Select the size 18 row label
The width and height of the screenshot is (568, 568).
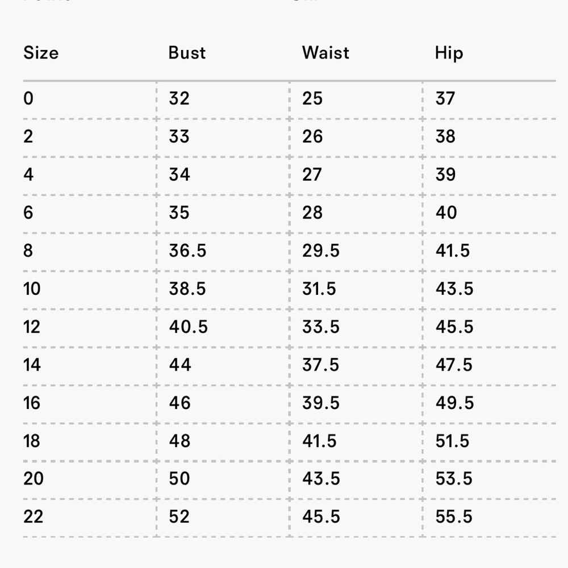(32, 441)
